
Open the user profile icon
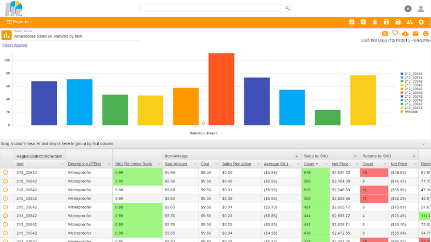click(420, 8)
